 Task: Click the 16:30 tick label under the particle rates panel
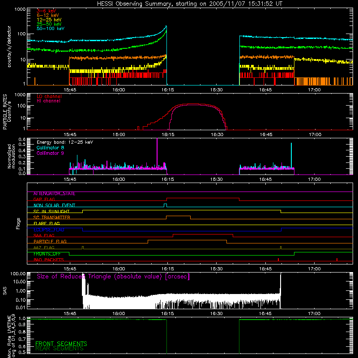point(217,135)
